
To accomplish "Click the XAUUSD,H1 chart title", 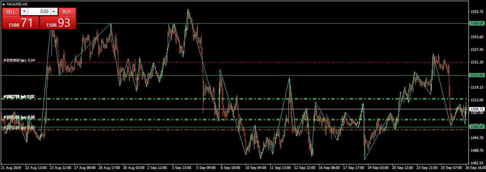I will (17, 4).
